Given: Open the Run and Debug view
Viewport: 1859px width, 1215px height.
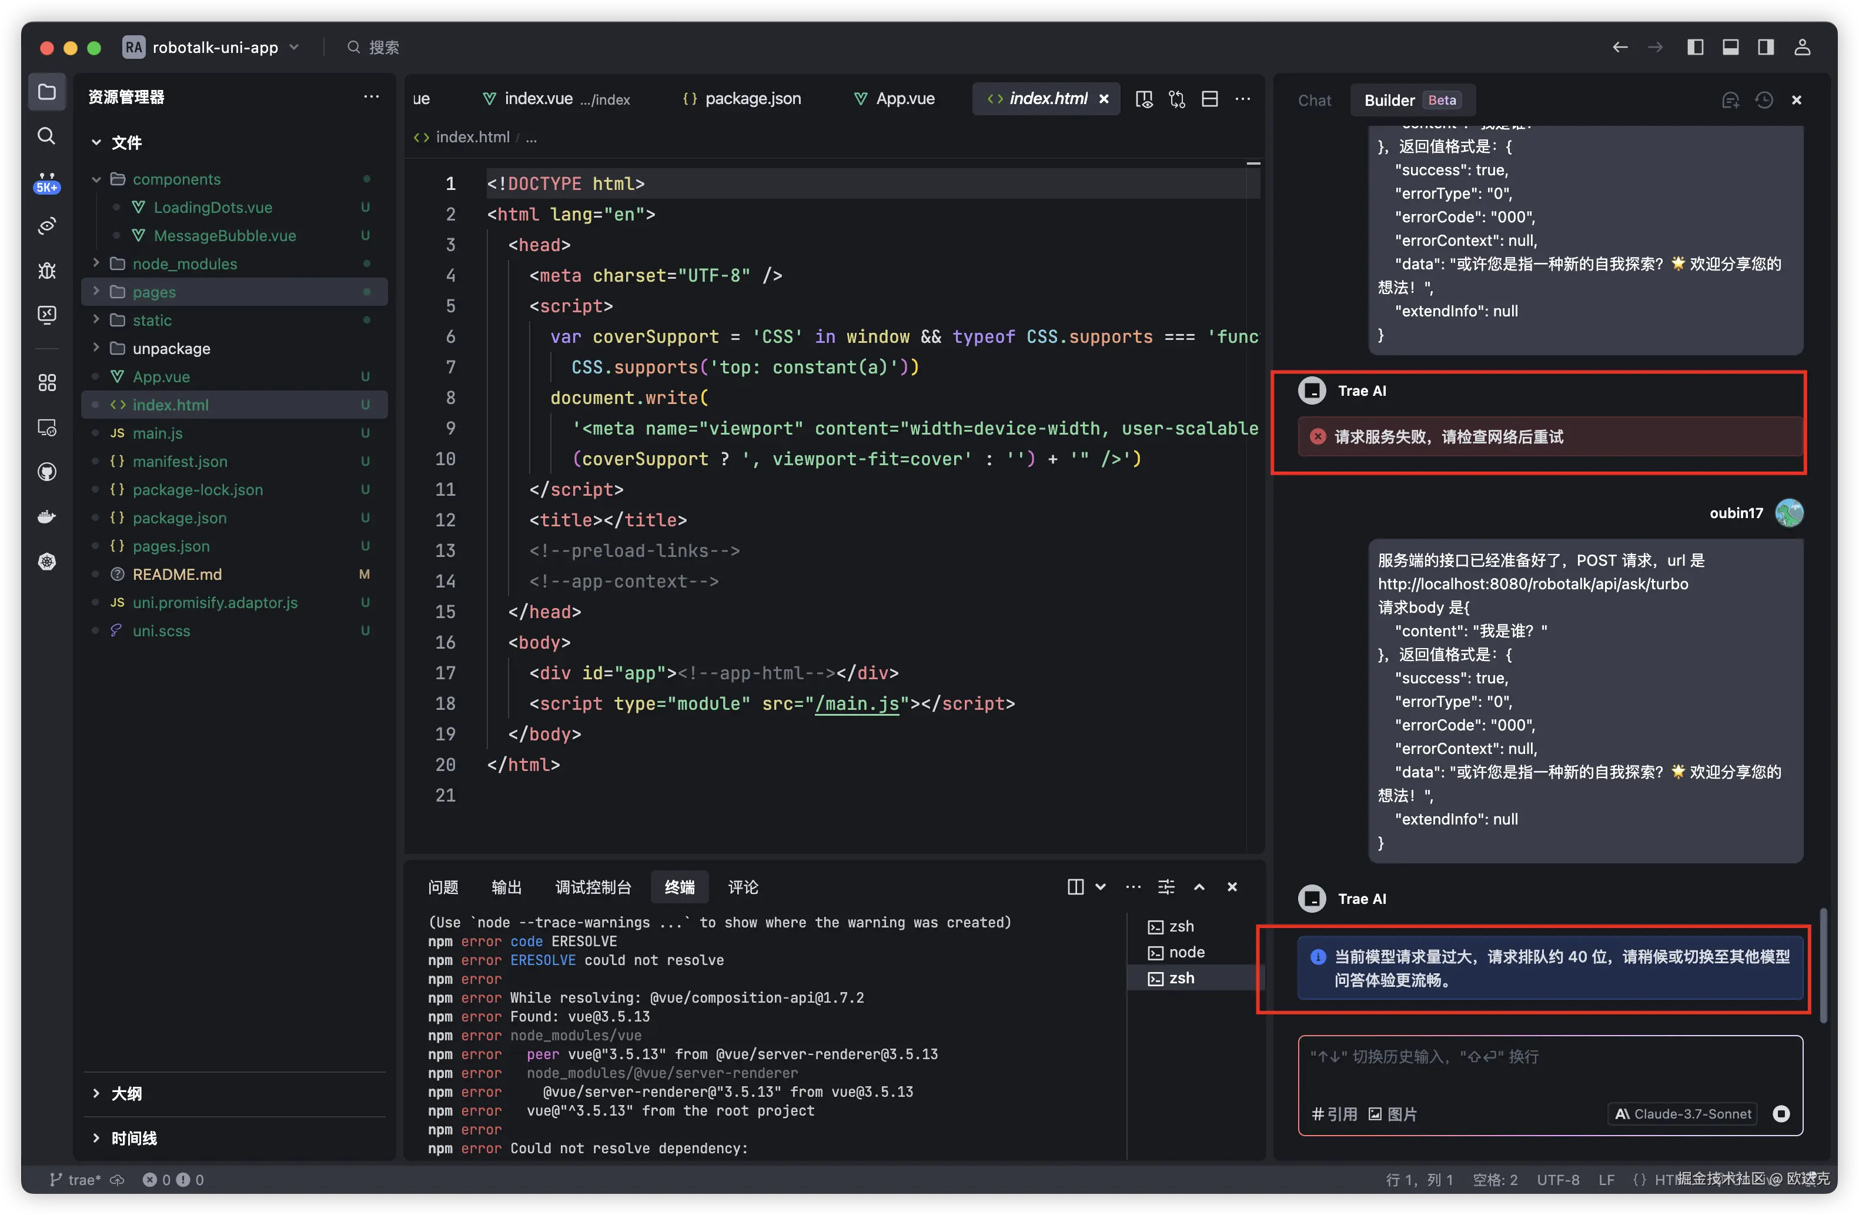Looking at the screenshot, I should click(x=47, y=271).
